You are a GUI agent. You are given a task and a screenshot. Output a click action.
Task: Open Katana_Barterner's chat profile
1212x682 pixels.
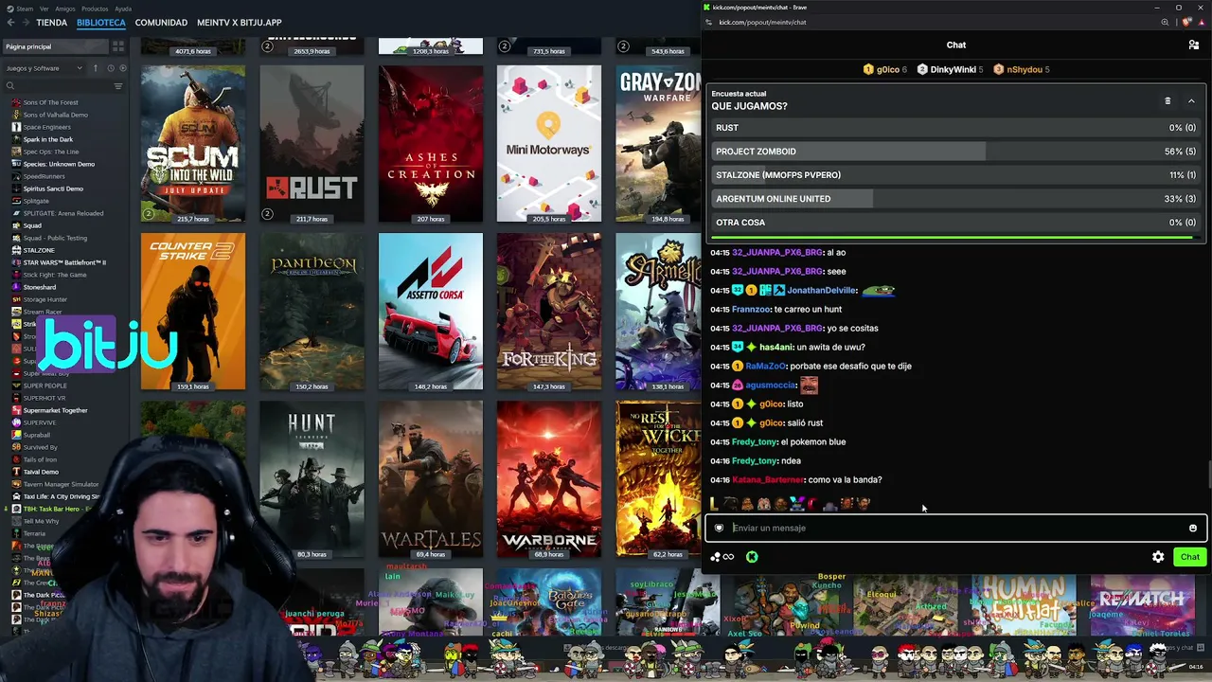[768, 480]
